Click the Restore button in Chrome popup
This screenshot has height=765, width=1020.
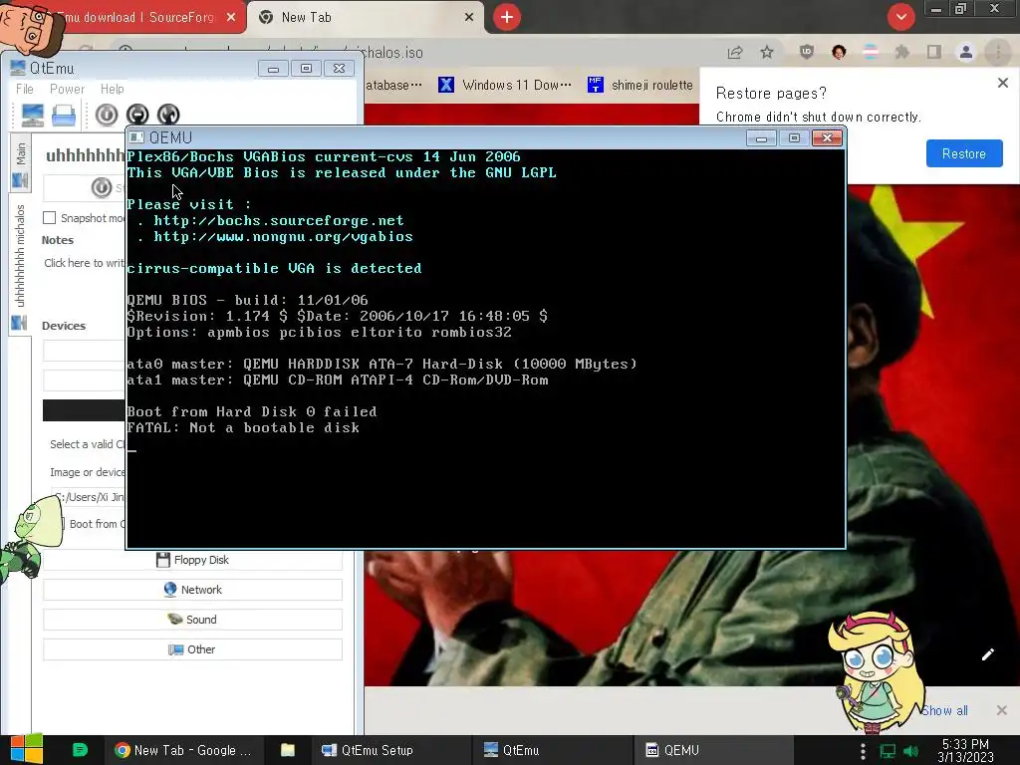pyautogui.click(x=964, y=153)
